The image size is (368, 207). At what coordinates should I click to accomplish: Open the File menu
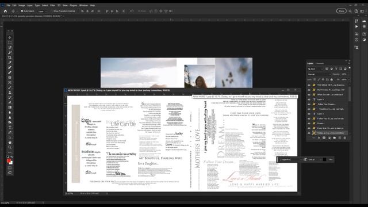(x=8, y=5)
